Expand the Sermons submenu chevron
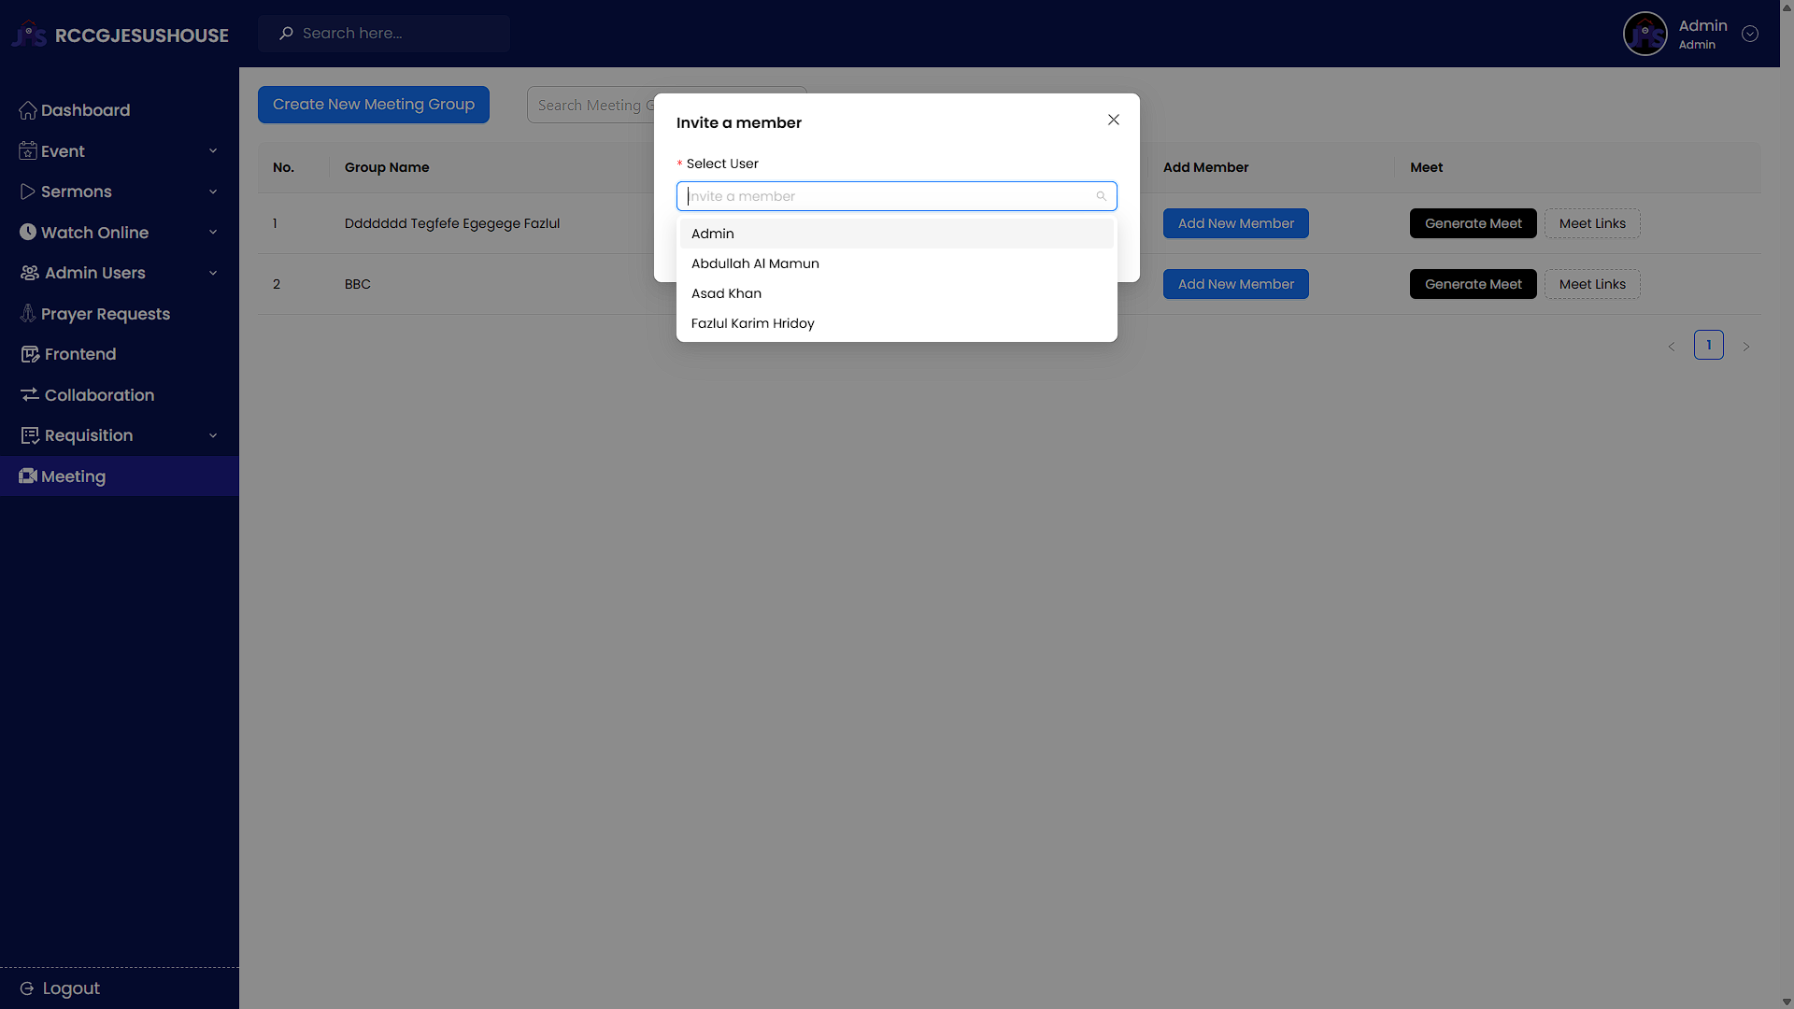The height and width of the screenshot is (1009, 1794). click(213, 192)
